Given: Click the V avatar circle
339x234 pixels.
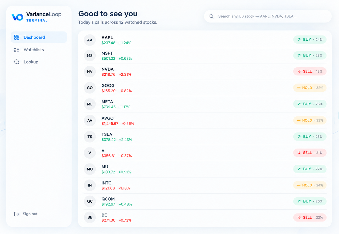Looking at the screenshot, I should coord(90,153).
